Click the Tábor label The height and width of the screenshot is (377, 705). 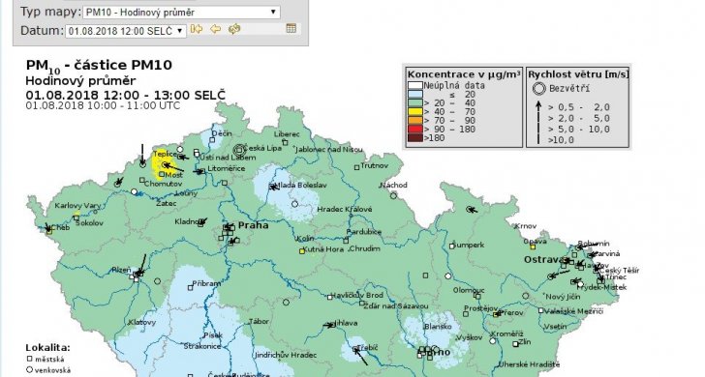click(x=259, y=321)
